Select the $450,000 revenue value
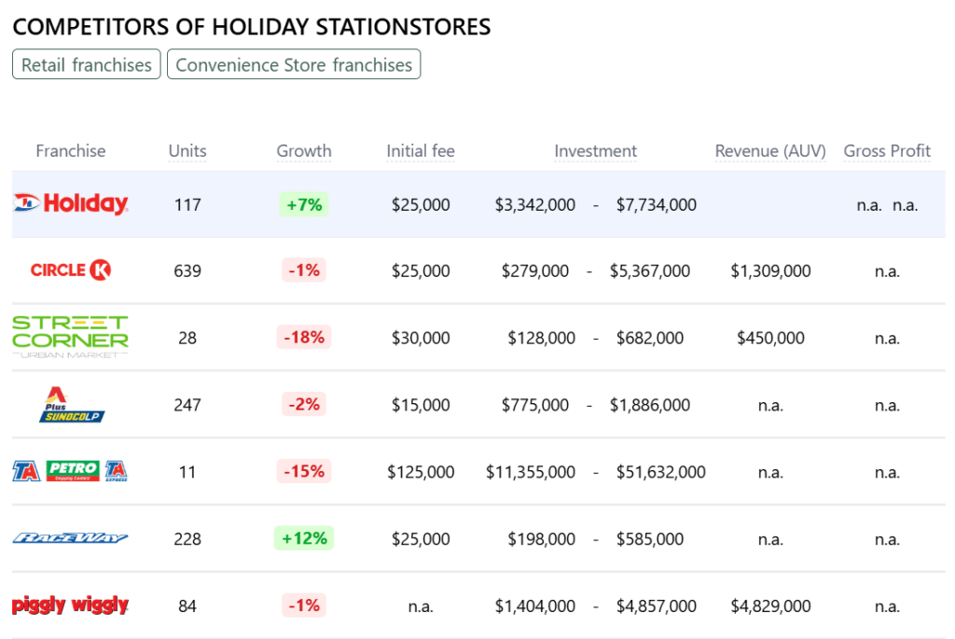Screen dimensions: 955x639 (x=770, y=338)
